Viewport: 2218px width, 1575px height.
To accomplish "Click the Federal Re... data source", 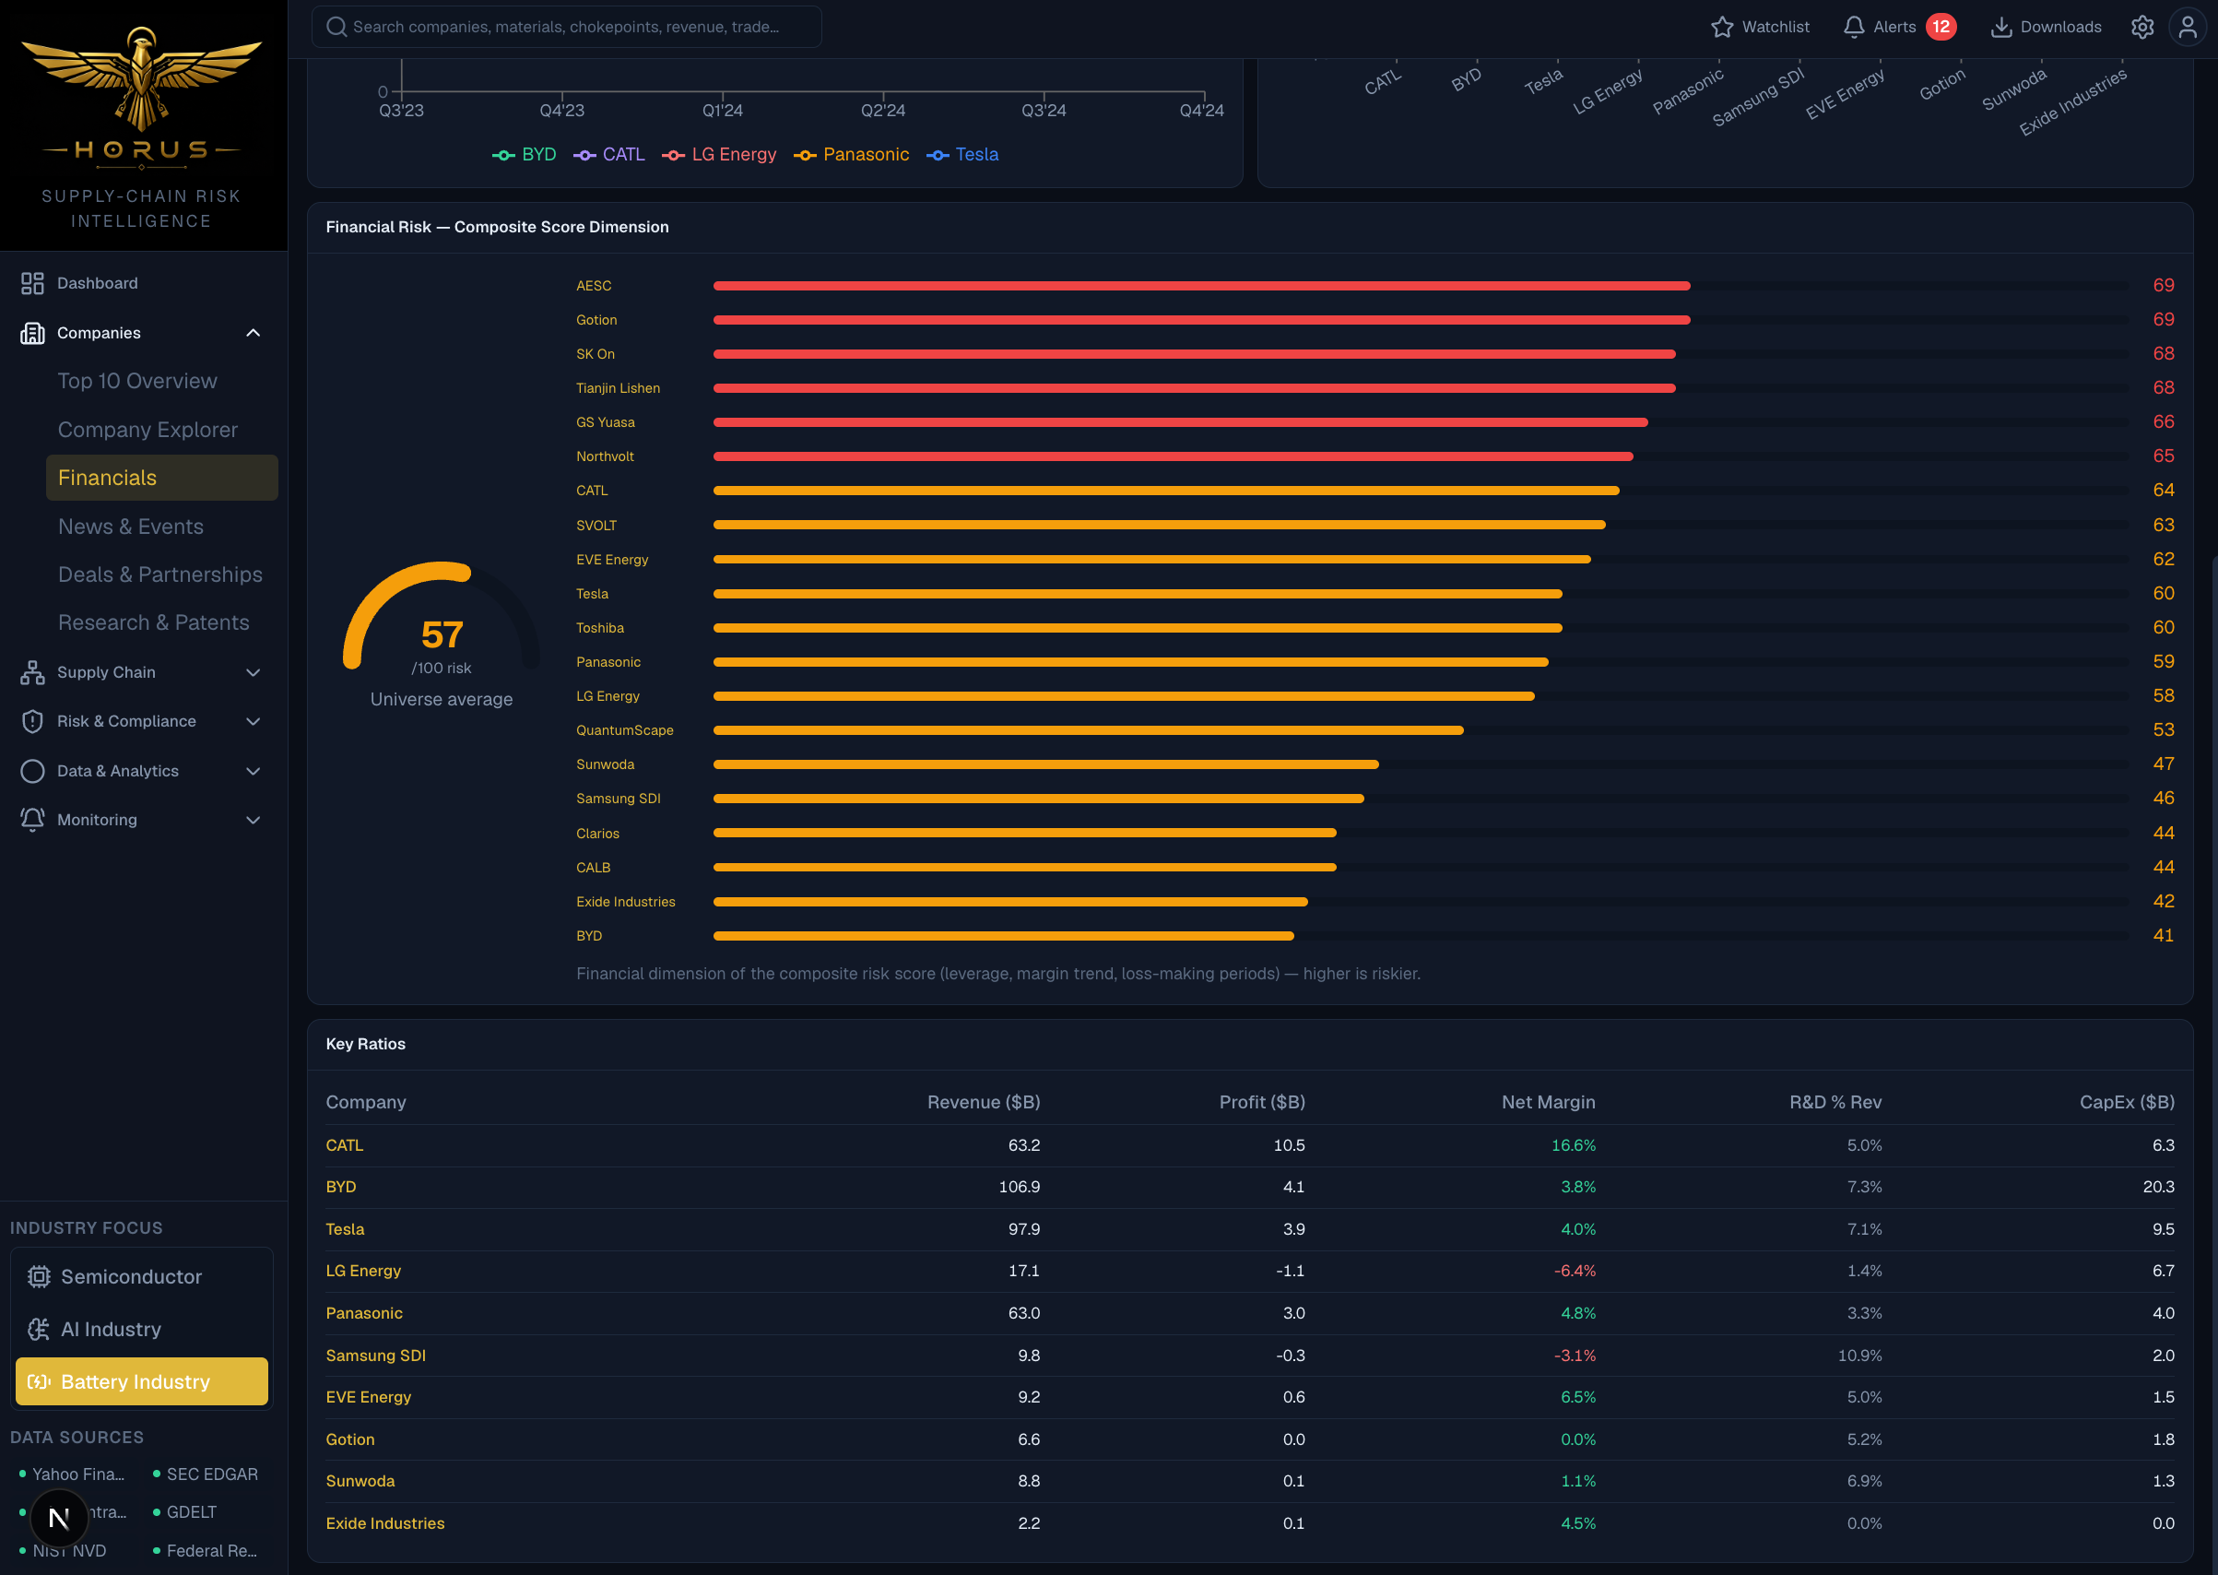I will click(206, 1551).
